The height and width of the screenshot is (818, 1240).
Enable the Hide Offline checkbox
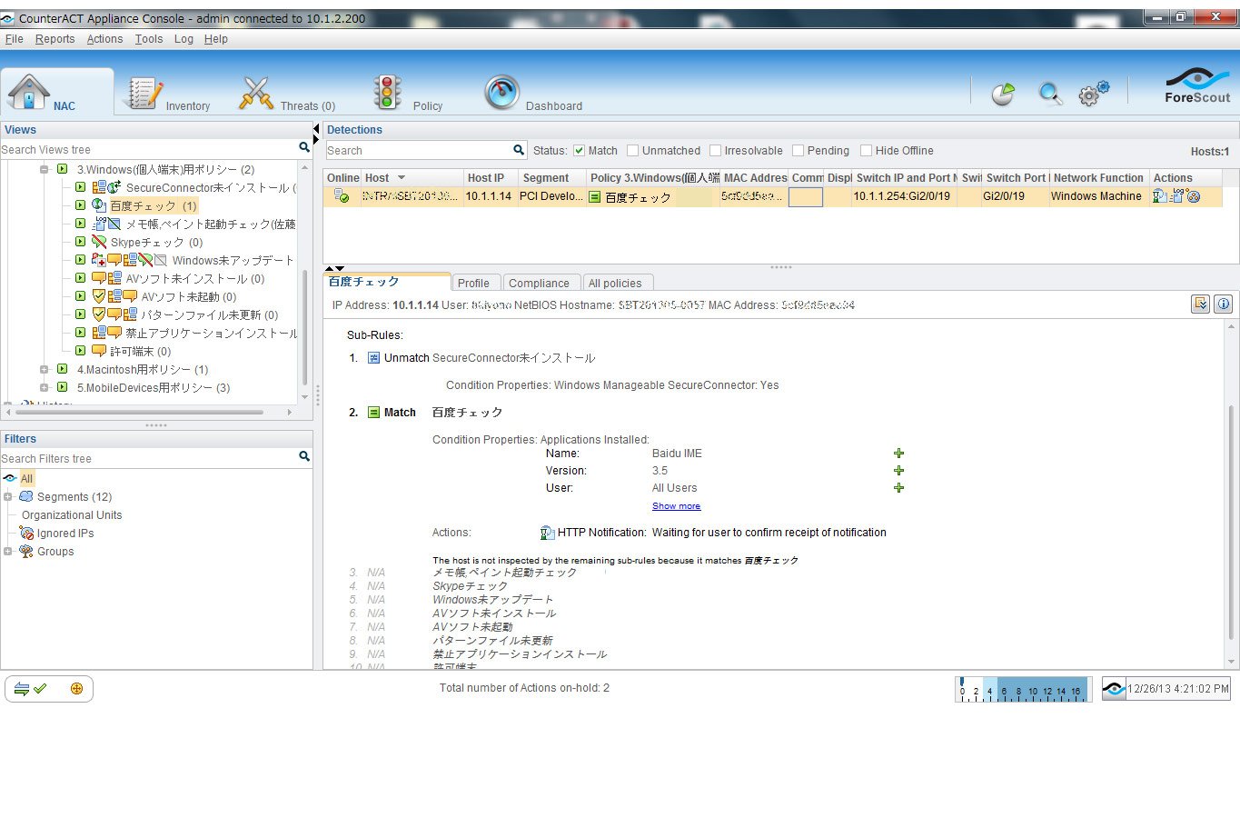click(866, 151)
